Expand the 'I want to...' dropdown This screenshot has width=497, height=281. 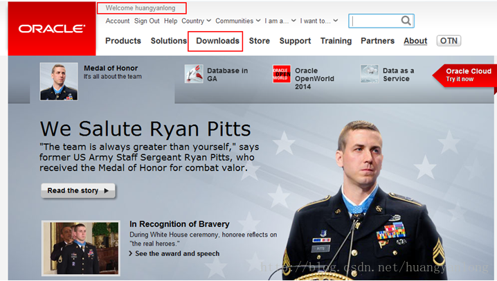[319, 21]
